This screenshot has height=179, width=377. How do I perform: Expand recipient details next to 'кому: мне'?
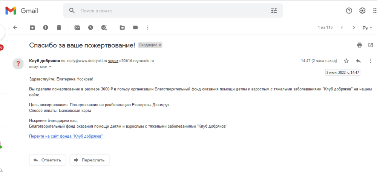click(50, 67)
